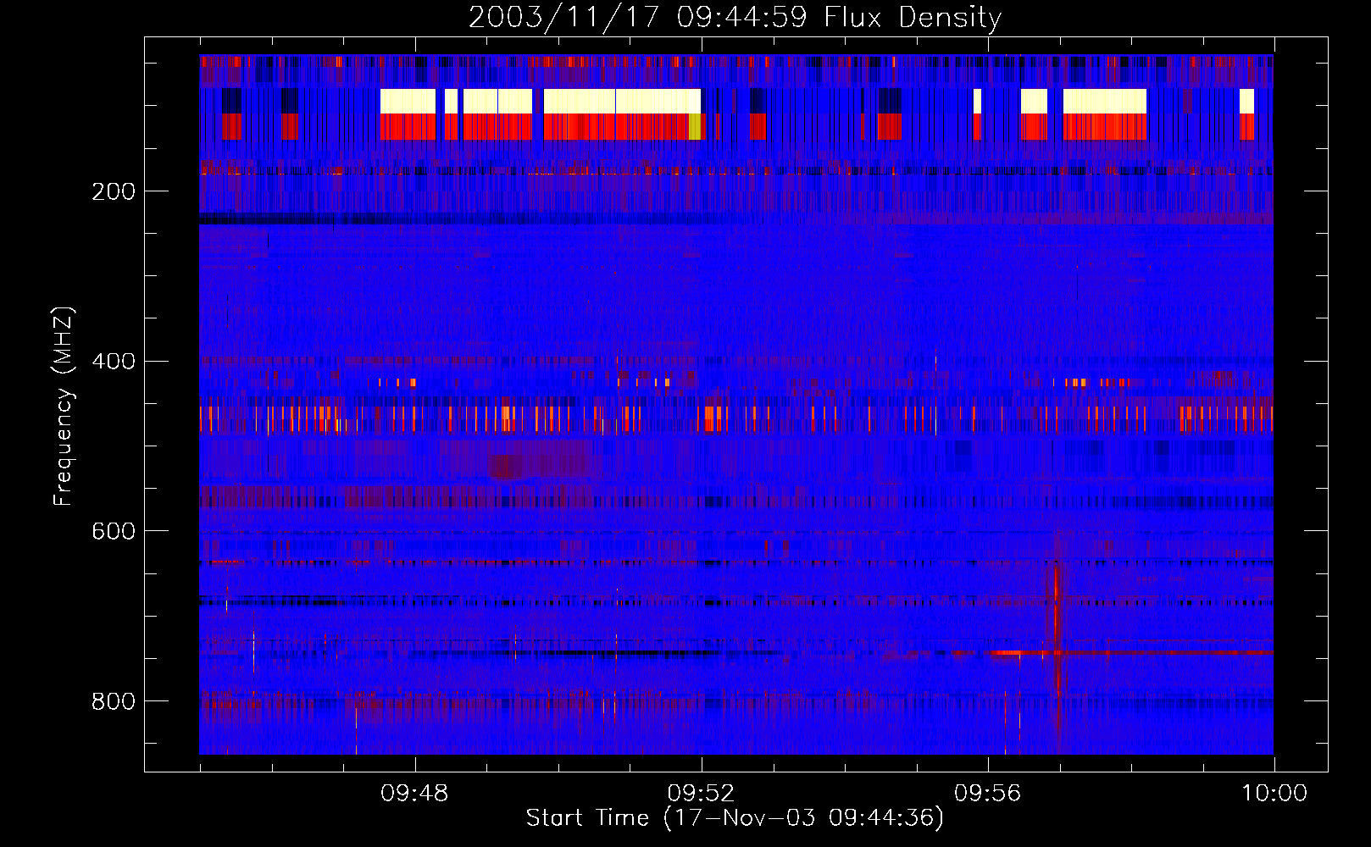Click the 600 frequency tick label
Viewport: 1371px width, 847px height.
(114, 531)
